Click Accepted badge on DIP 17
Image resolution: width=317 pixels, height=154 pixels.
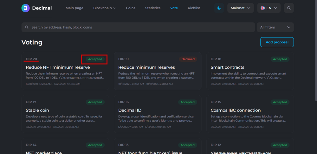tap(95, 102)
